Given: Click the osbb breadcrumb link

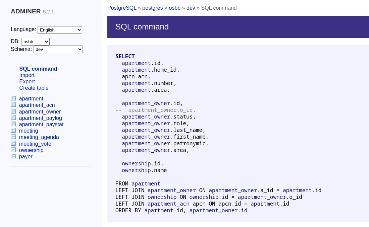Looking at the screenshot, I should 174,8.
